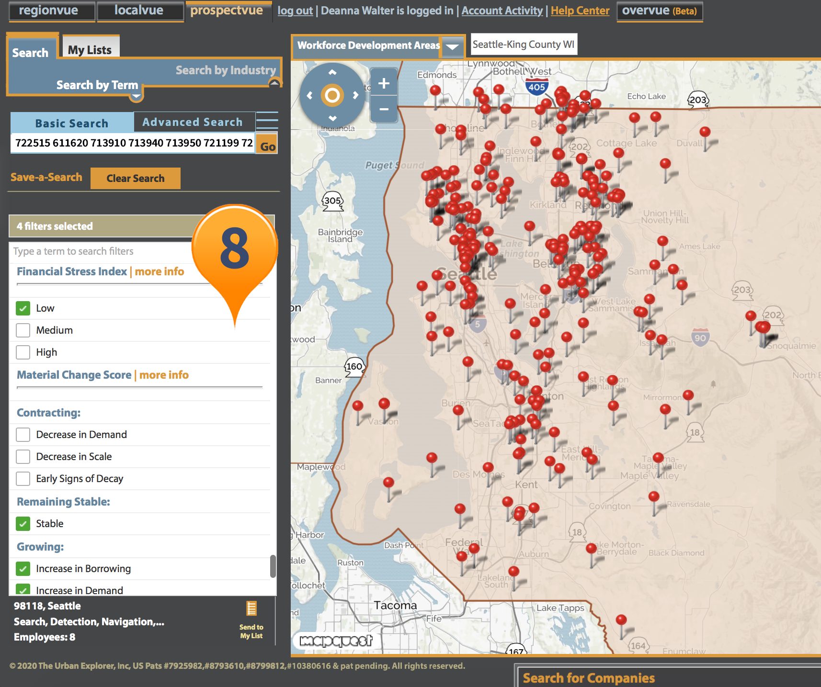Open the Account Activity link
The height and width of the screenshot is (687, 821).
[x=502, y=11]
